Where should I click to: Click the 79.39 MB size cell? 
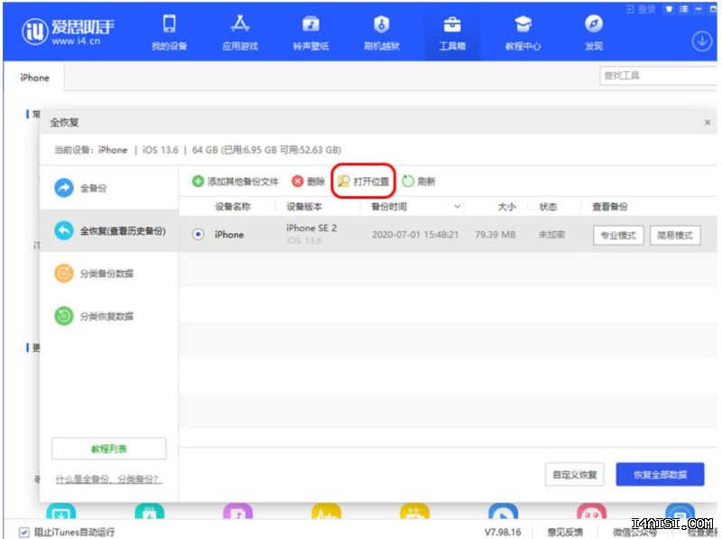click(495, 235)
